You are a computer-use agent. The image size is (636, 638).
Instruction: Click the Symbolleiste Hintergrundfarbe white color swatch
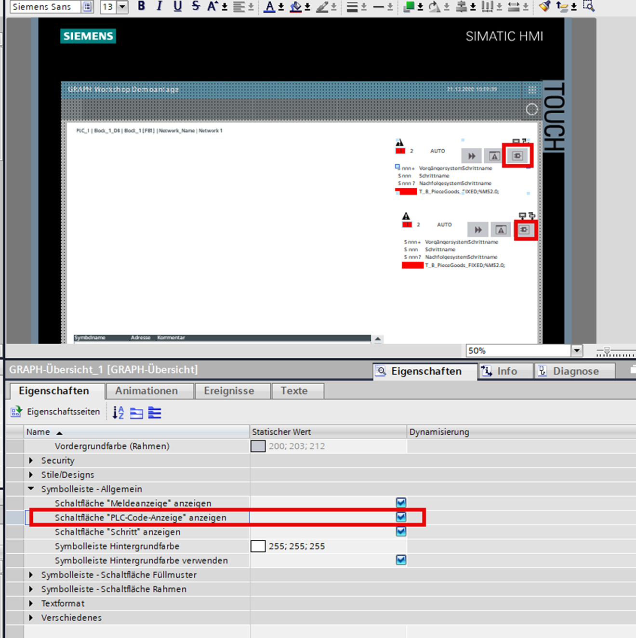pyautogui.click(x=258, y=546)
